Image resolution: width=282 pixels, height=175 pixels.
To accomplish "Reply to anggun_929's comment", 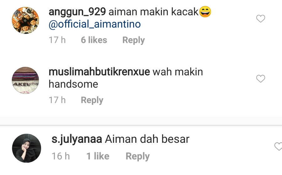I will (133, 40).
